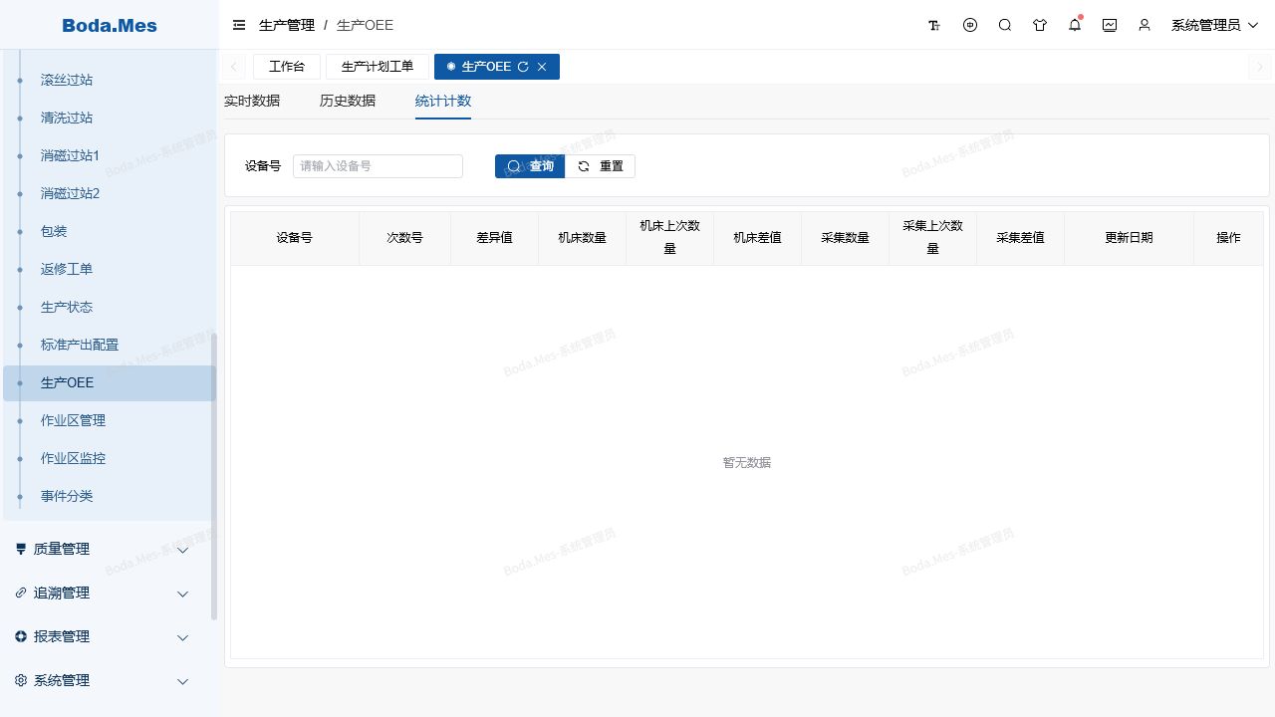Open 返修工单 in the sidebar
The width and height of the screenshot is (1275, 717).
click(110, 269)
